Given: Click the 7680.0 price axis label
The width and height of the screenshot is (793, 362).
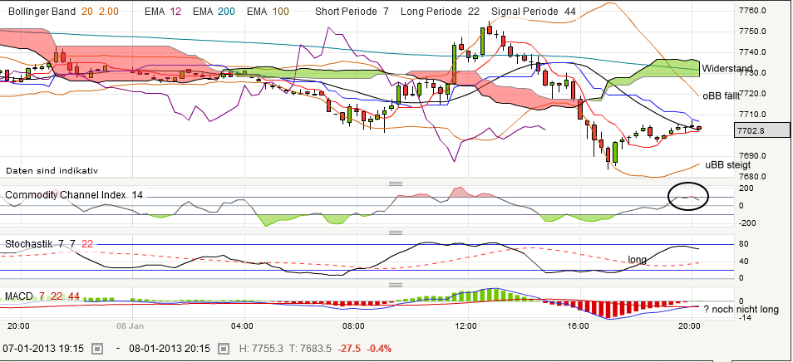Looking at the screenshot, I should [752, 177].
